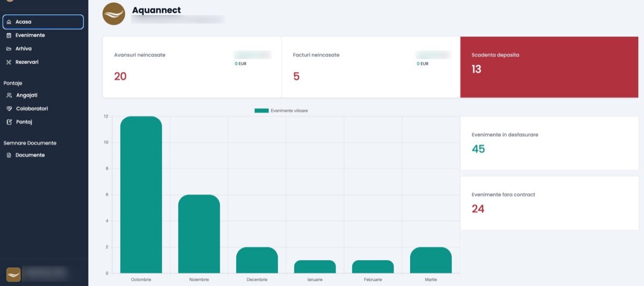The width and height of the screenshot is (644, 286).
Task: Click the document icon beside Documente
Action: 9,156
